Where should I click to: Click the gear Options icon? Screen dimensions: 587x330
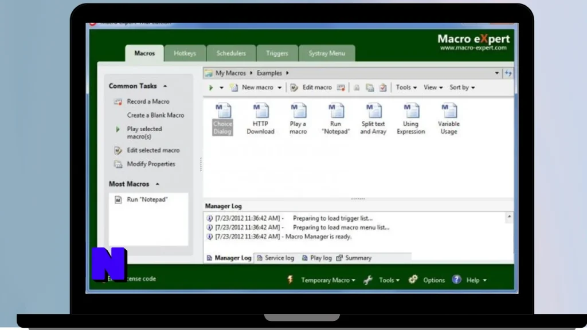[x=413, y=280]
